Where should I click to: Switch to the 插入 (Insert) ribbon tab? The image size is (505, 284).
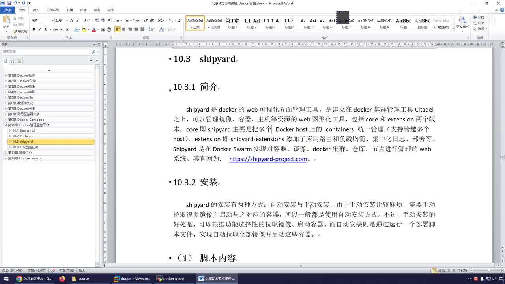coord(36,10)
